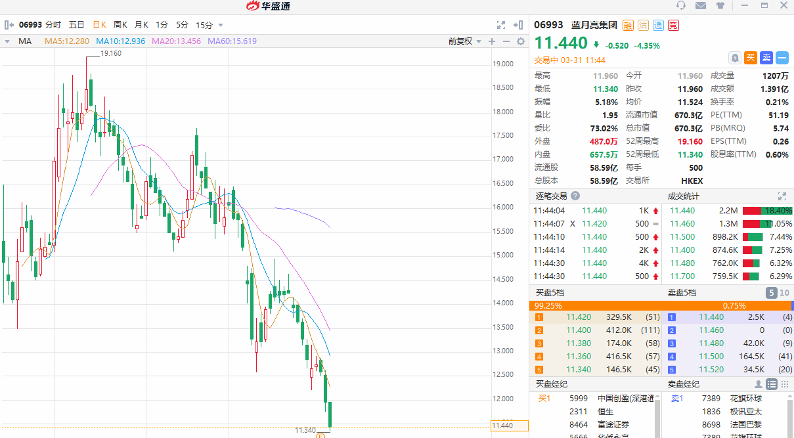Click the 融 margin tag
This screenshot has height=438, width=794.
[x=628, y=26]
